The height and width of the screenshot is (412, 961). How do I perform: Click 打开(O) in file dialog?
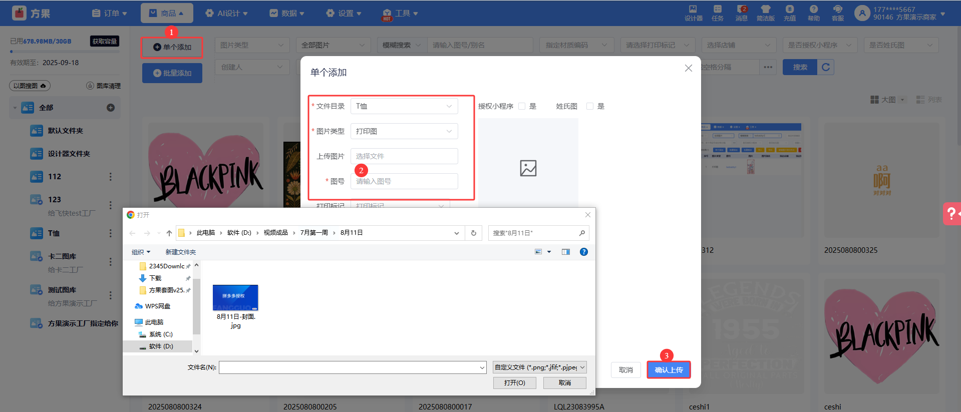(515, 382)
